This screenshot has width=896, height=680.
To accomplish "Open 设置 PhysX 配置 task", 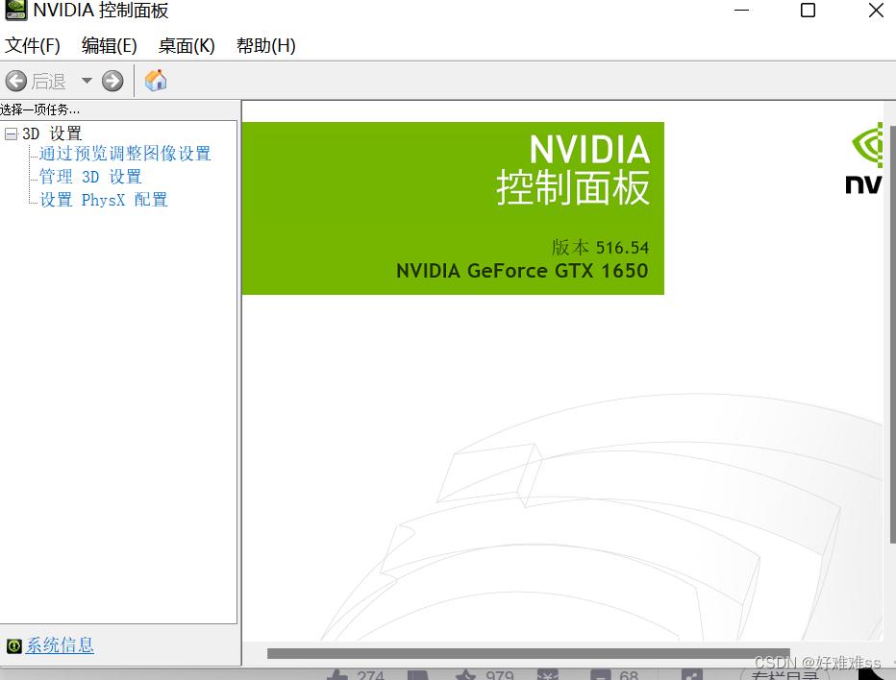I will coord(104,200).
